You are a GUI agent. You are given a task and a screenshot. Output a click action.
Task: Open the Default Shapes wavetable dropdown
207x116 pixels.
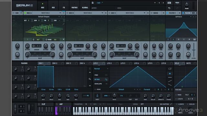tap(59, 17)
